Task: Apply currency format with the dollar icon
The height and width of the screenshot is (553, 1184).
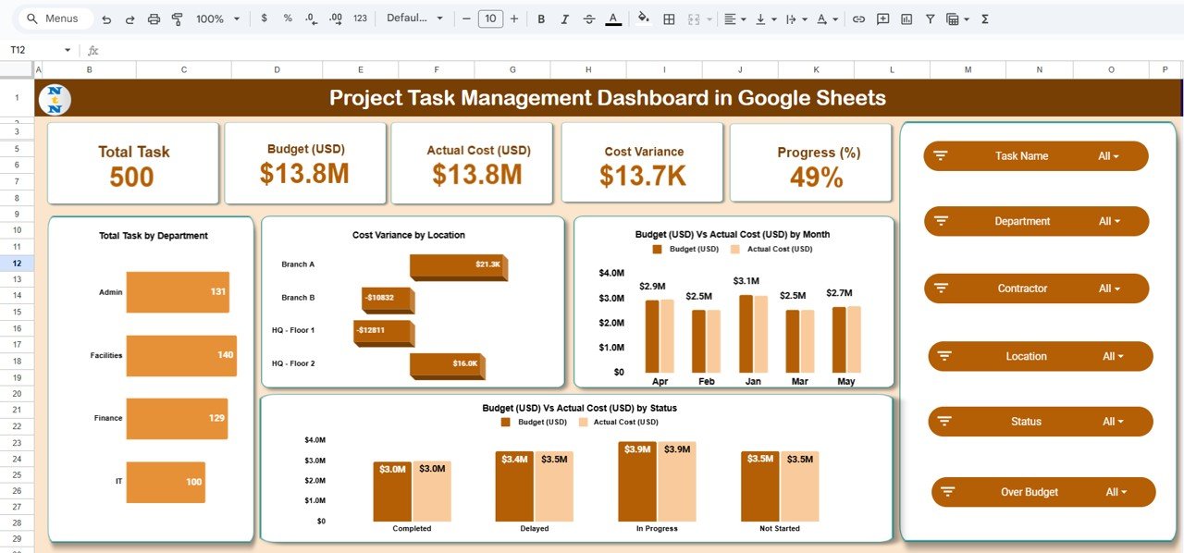Action: [x=264, y=18]
